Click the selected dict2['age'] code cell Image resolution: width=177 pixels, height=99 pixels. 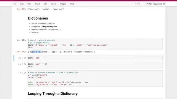pyautogui.click(x=95, y=58)
